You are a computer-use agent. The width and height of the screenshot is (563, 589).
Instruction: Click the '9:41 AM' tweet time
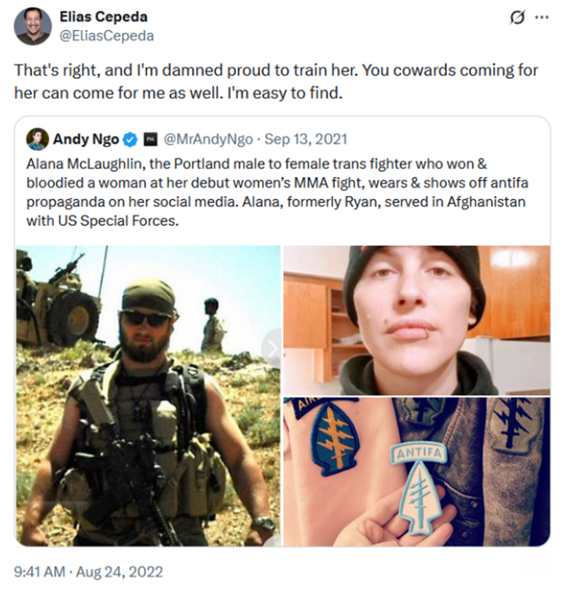[x=39, y=572]
